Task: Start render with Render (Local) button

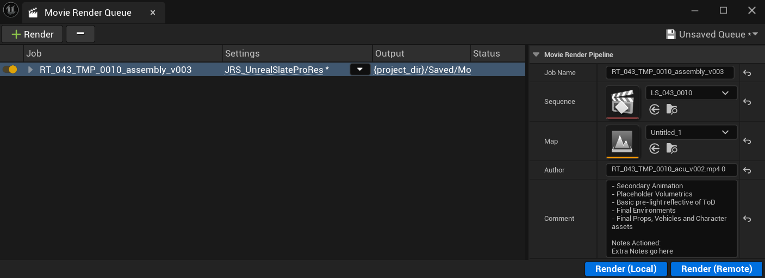Action: pyautogui.click(x=626, y=269)
